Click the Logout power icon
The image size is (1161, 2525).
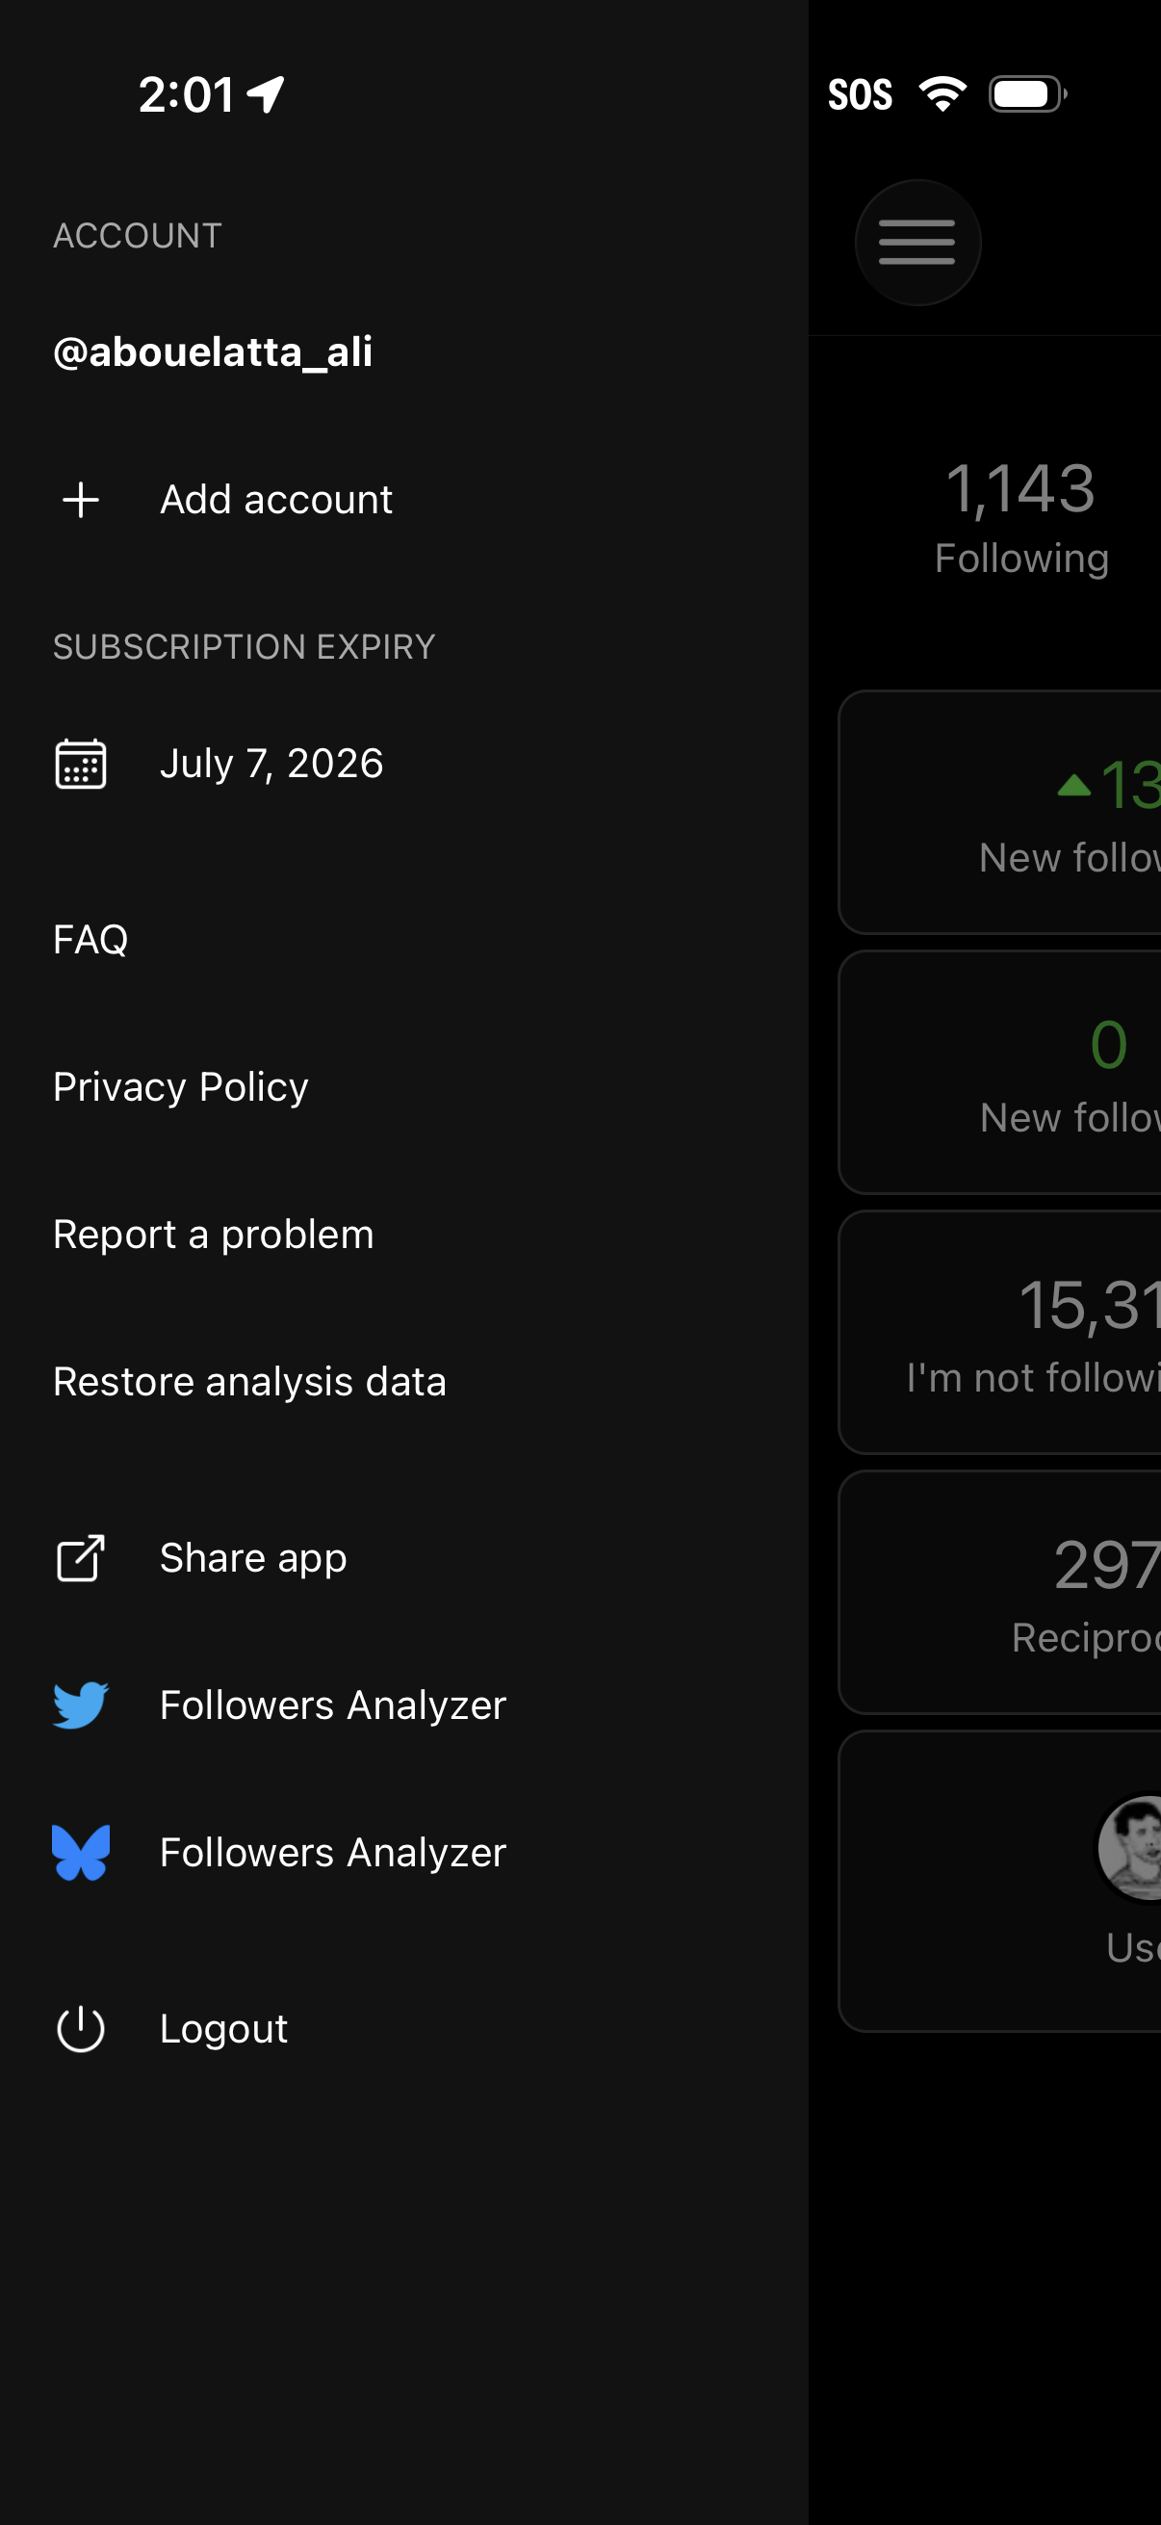pyautogui.click(x=81, y=2029)
